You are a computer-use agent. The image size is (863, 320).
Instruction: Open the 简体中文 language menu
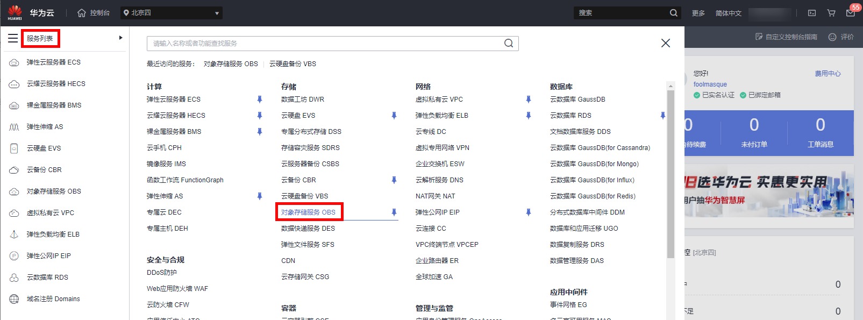[728, 13]
